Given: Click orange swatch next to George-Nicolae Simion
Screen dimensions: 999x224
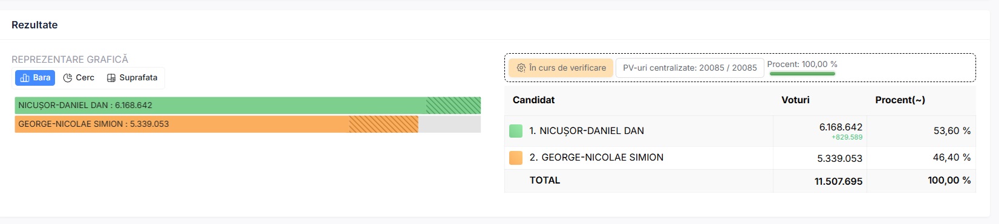Looking at the screenshot, I should [516, 158].
